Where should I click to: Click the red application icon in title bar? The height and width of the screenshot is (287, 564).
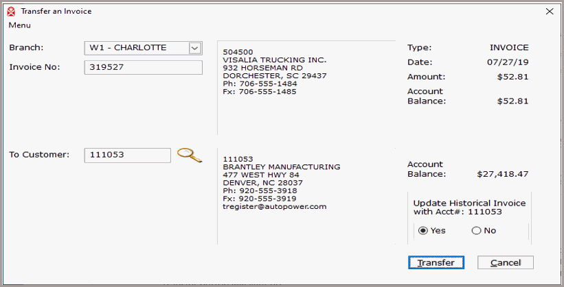click(12, 12)
